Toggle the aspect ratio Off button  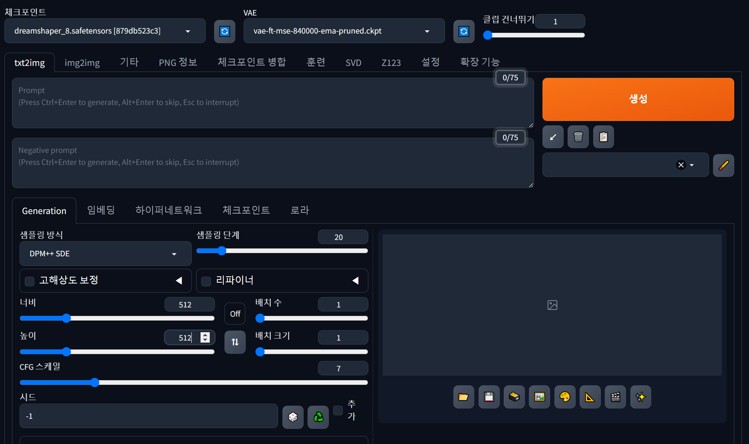pyautogui.click(x=235, y=314)
